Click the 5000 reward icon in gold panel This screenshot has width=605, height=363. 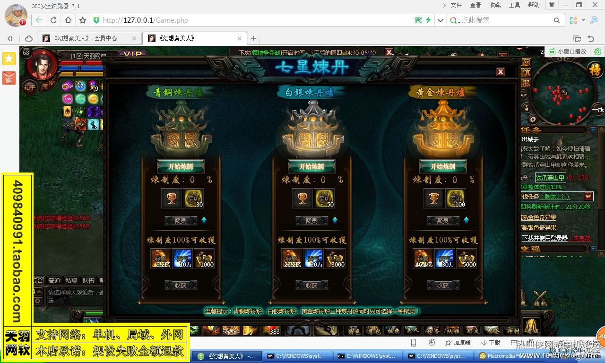coord(467,259)
